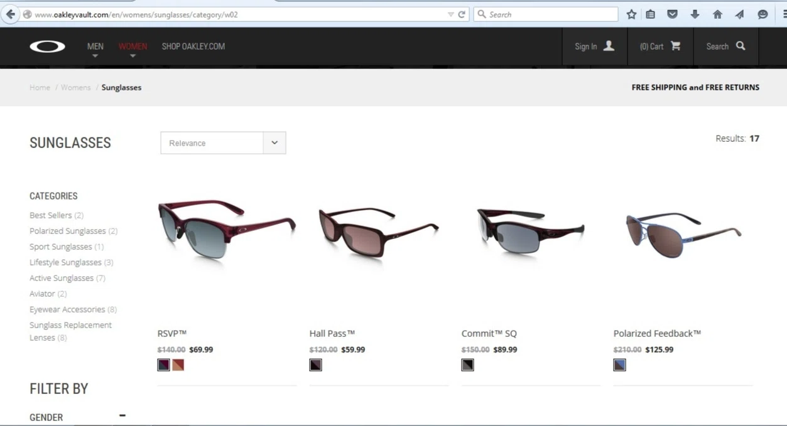Select Commit SQ color swatch
This screenshot has width=787, height=426.
pyautogui.click(x=467, y=365)
